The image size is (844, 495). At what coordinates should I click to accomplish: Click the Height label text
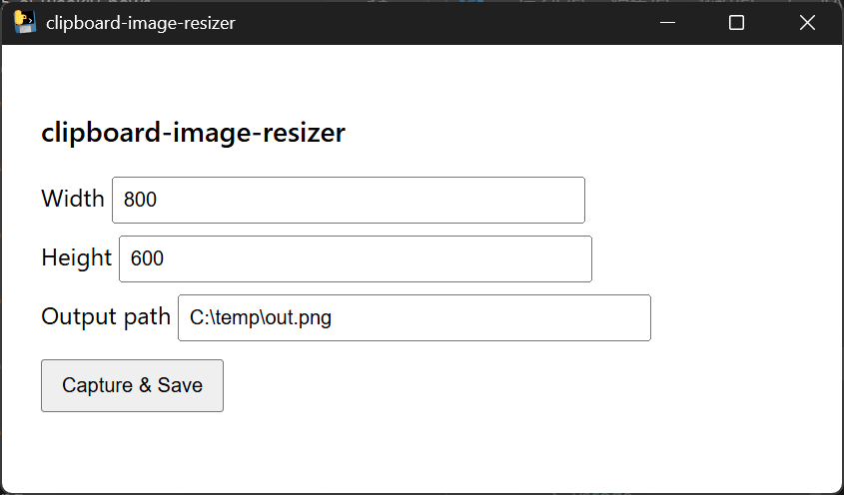point(76,257)
